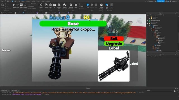Click the red Sell button in viewport
179x100 pixels.
pos(114,39)
